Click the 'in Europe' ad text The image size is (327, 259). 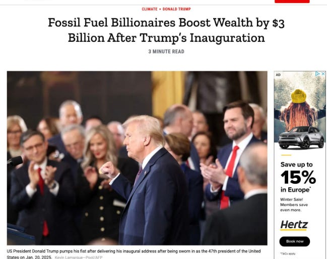296,190
